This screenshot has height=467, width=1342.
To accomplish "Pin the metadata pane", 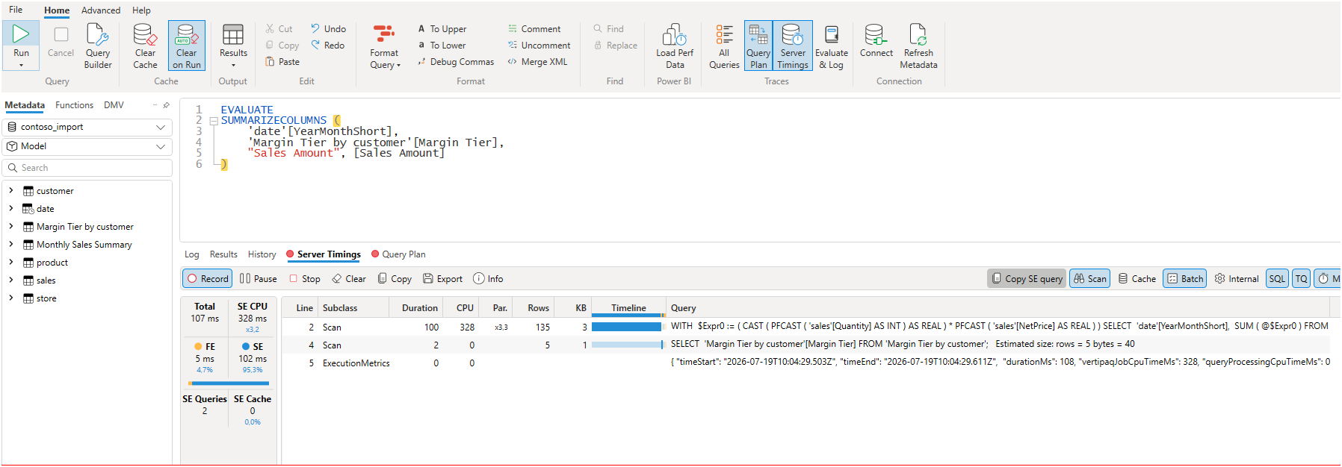I will point(166,105).
